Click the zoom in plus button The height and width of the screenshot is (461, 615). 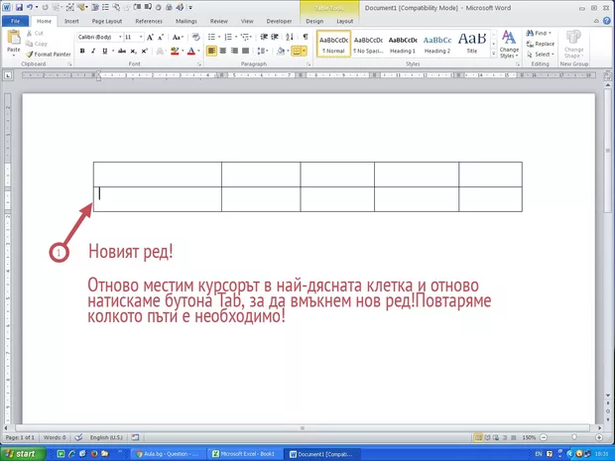pyautogui.click(x=599, y=437)
